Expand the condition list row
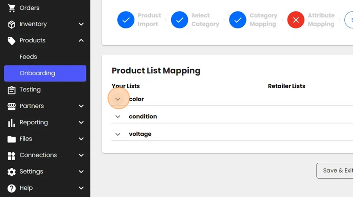Screen dimensions: 353x197 118,116
